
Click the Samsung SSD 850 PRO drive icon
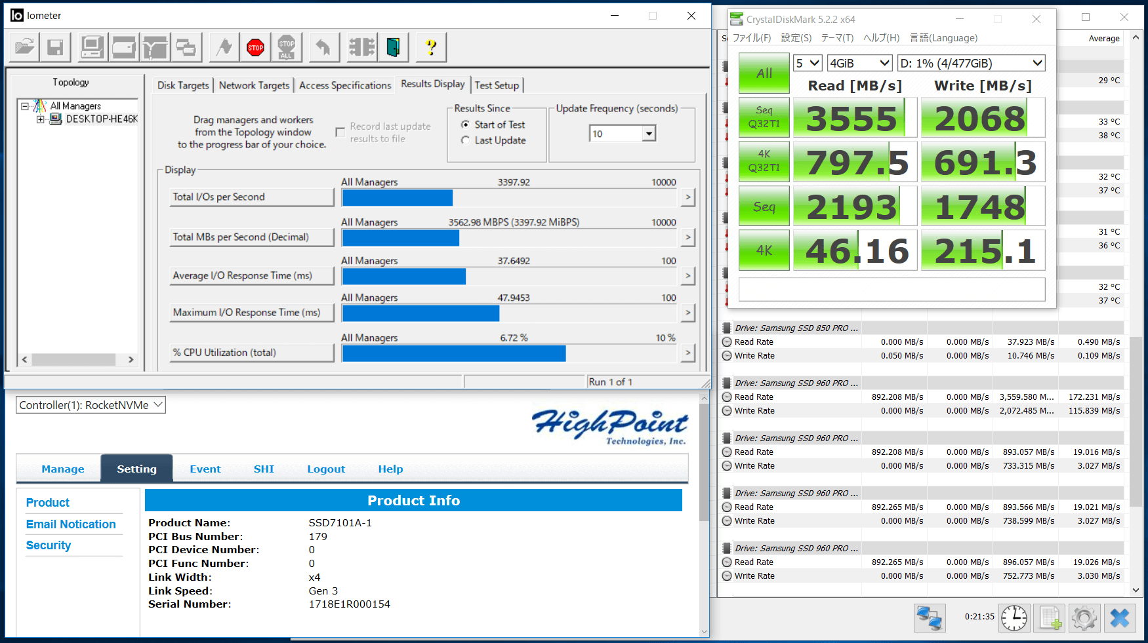click(x=727, y=328)
